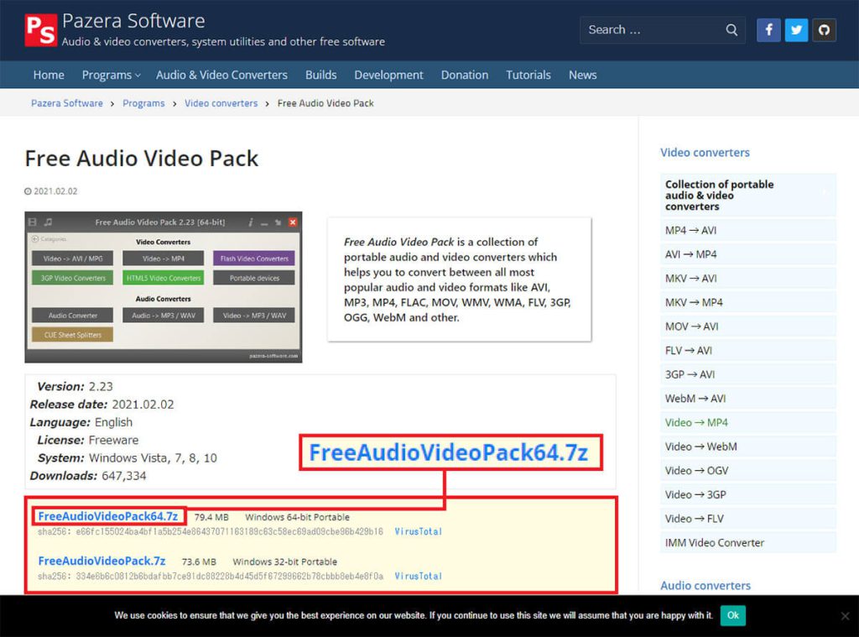
Task: Click Video converters breadcrumb link
Action: point(221,103)
